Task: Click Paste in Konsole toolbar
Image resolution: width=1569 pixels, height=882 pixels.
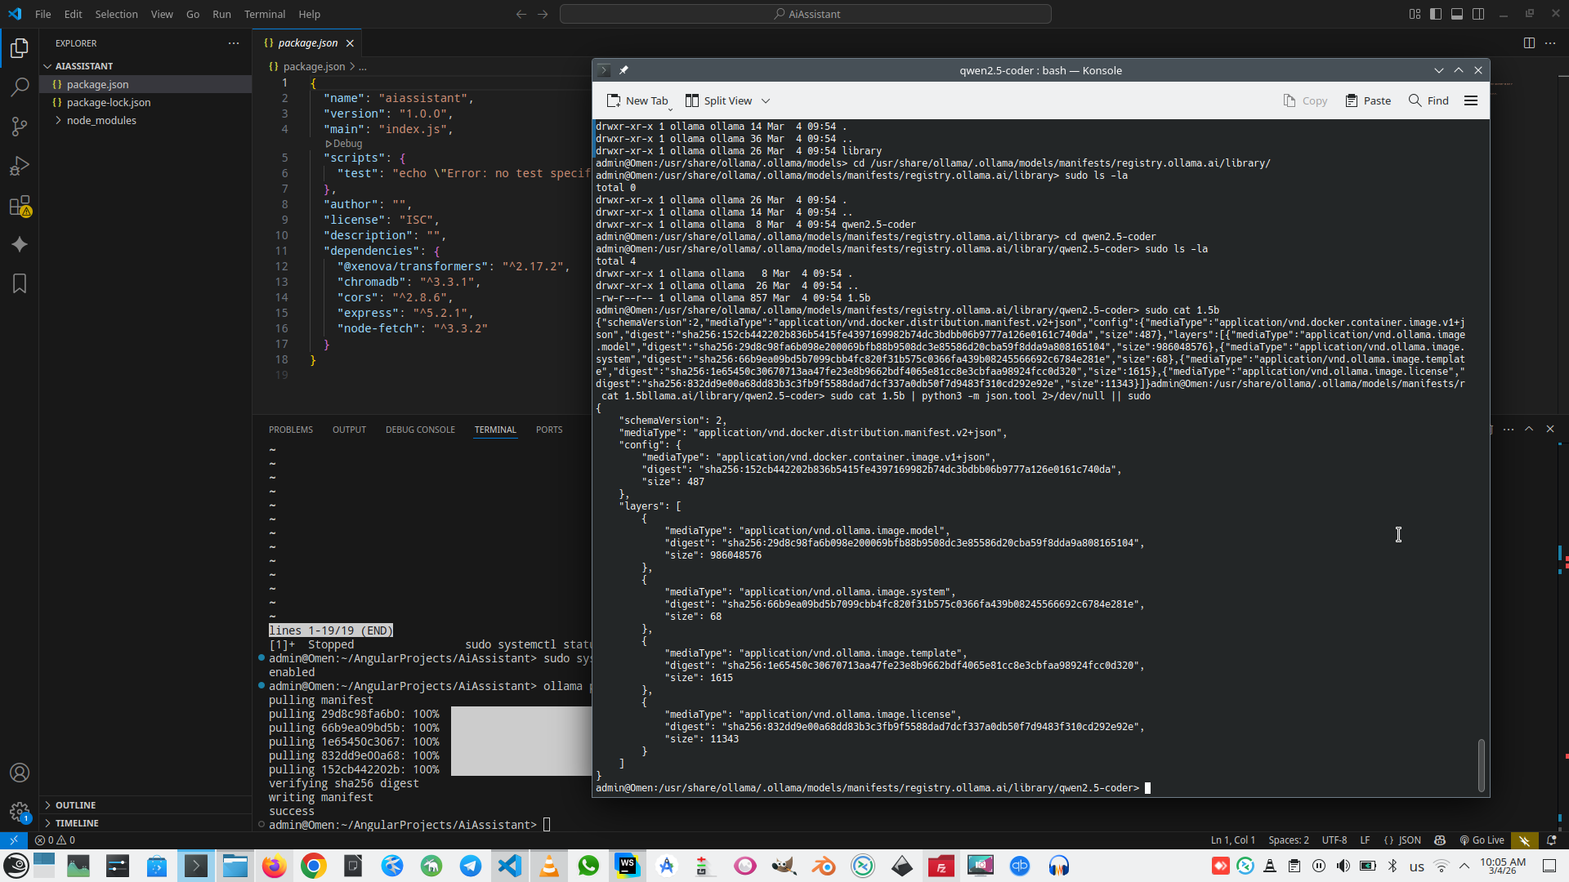Action: [1368, 100]
